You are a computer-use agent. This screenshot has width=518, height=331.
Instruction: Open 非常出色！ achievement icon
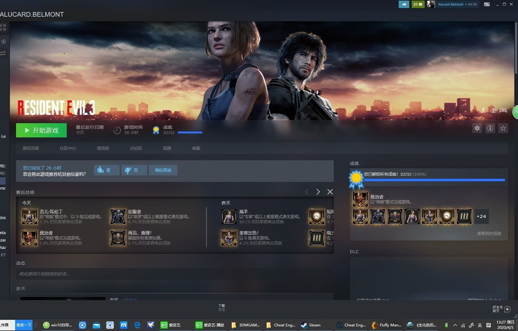[229, 238]
